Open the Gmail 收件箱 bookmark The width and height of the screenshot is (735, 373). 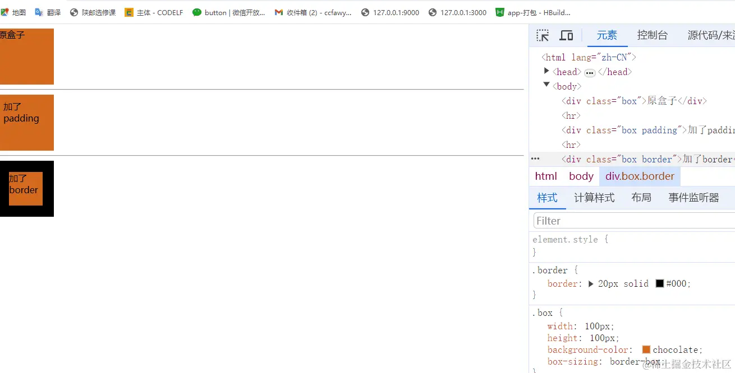click(313, 12)
